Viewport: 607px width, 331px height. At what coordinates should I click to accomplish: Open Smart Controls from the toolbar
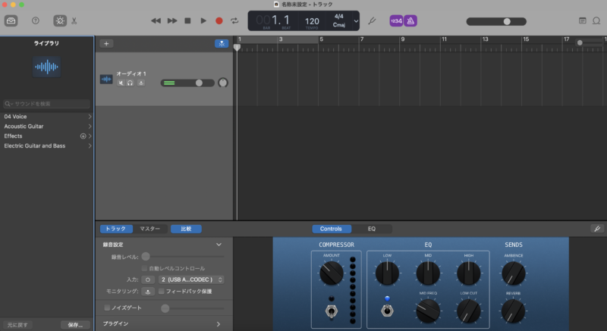[60, 20]
